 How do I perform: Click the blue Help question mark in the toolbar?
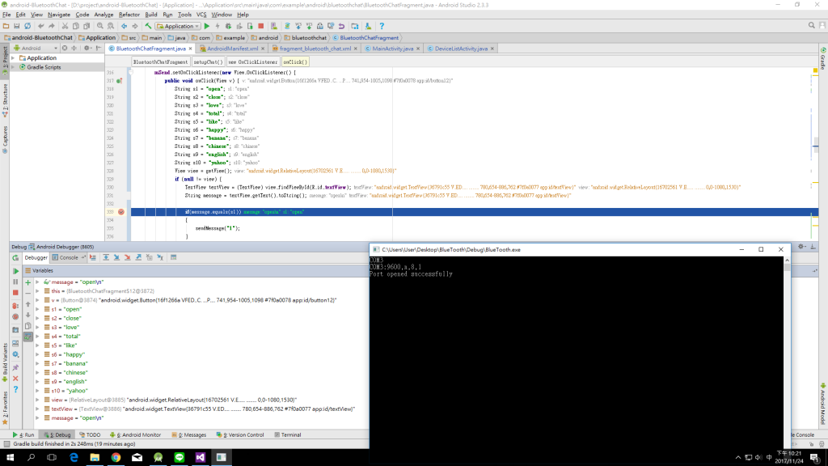382,26
